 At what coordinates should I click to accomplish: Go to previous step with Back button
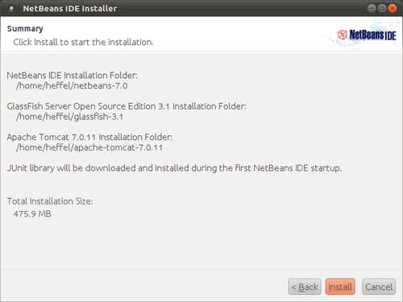pos(305,287)
